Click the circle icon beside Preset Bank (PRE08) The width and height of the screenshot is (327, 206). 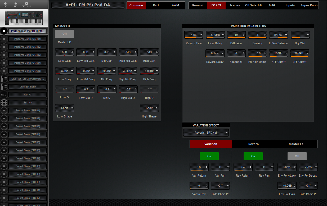coord(4,166)
